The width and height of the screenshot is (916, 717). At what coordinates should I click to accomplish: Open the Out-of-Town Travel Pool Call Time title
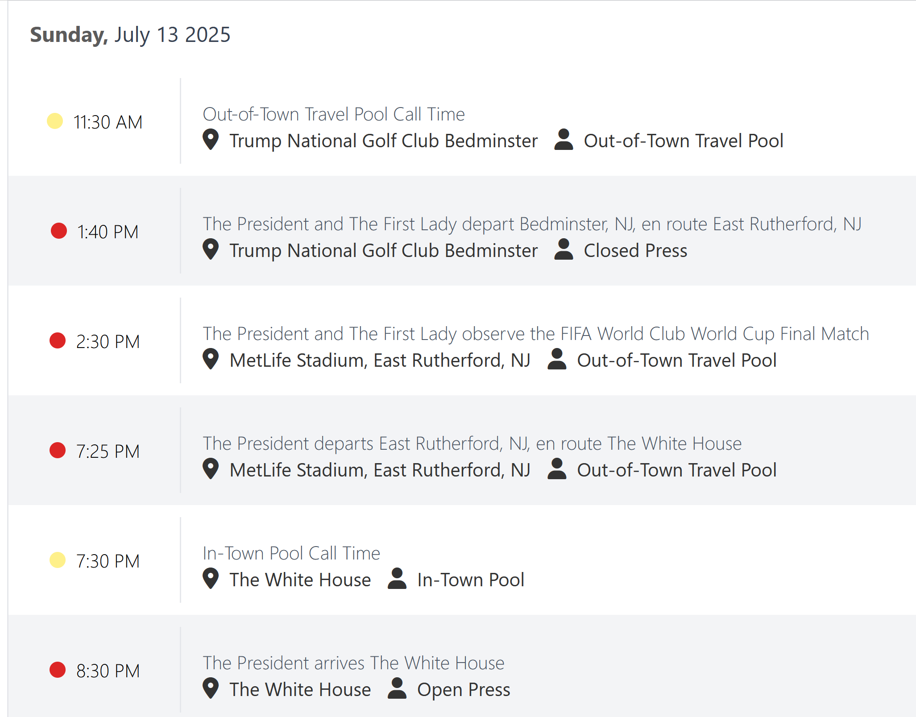click(x=334, y=114)
